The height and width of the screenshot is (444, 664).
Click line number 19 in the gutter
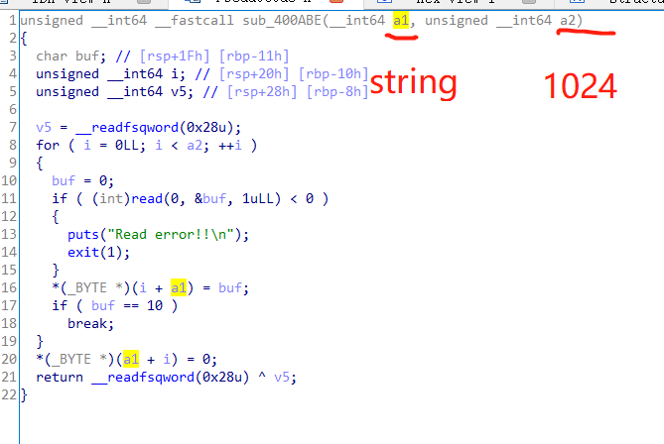[x=9, y=341]
